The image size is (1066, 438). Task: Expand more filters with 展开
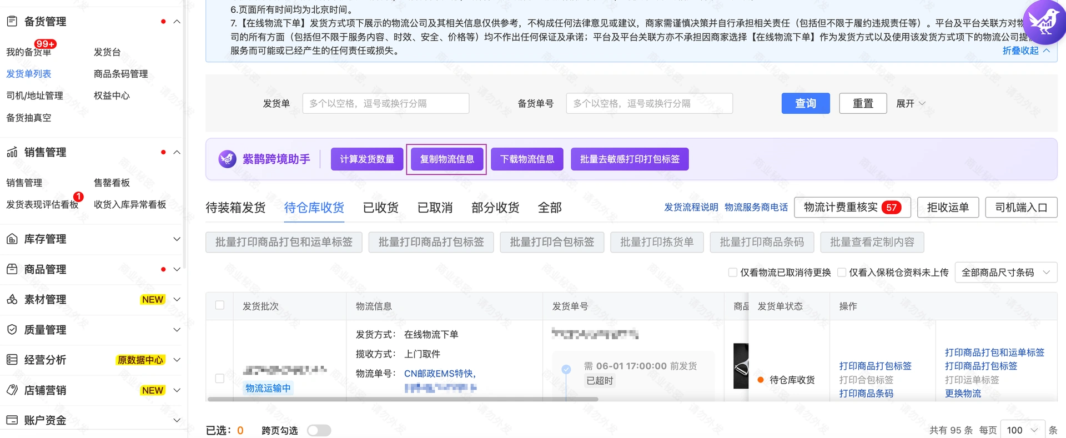pos(911,104)
